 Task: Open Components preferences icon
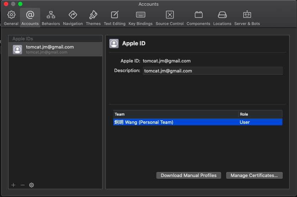198,15
